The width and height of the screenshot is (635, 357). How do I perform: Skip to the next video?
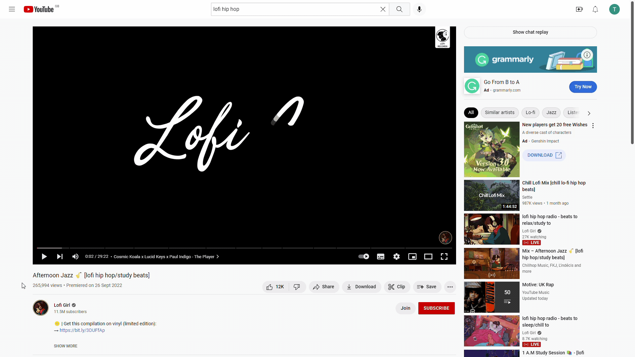tap(60, 257)
